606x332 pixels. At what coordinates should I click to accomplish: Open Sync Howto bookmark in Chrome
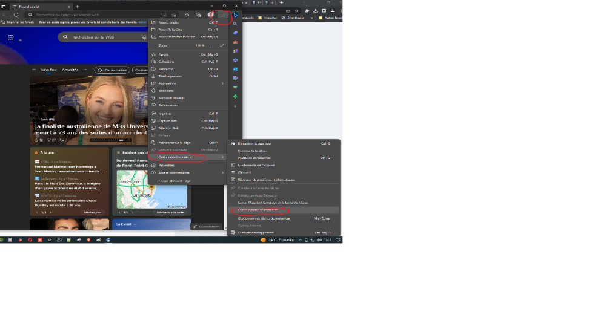(x=293, y=18)
